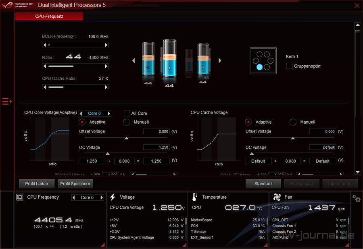Click the CPU Cache OC Voltage slider

[292, 153]
